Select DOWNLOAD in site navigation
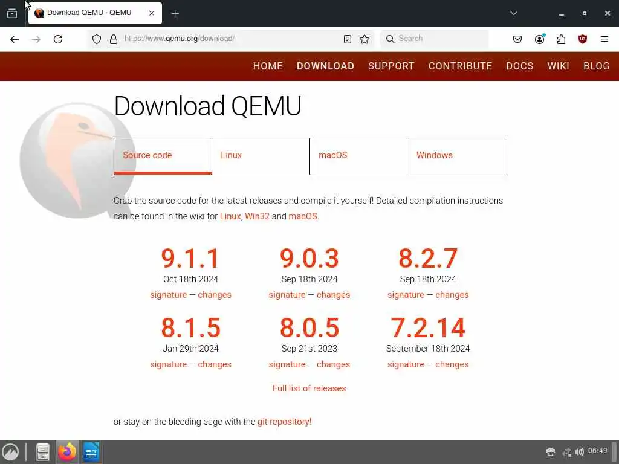619x464 pixels. [325, 66]
